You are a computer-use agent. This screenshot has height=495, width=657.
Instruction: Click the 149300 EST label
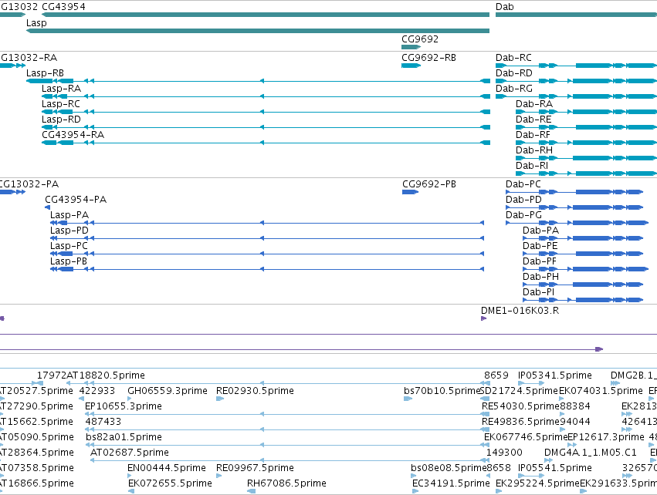[504, 453]
